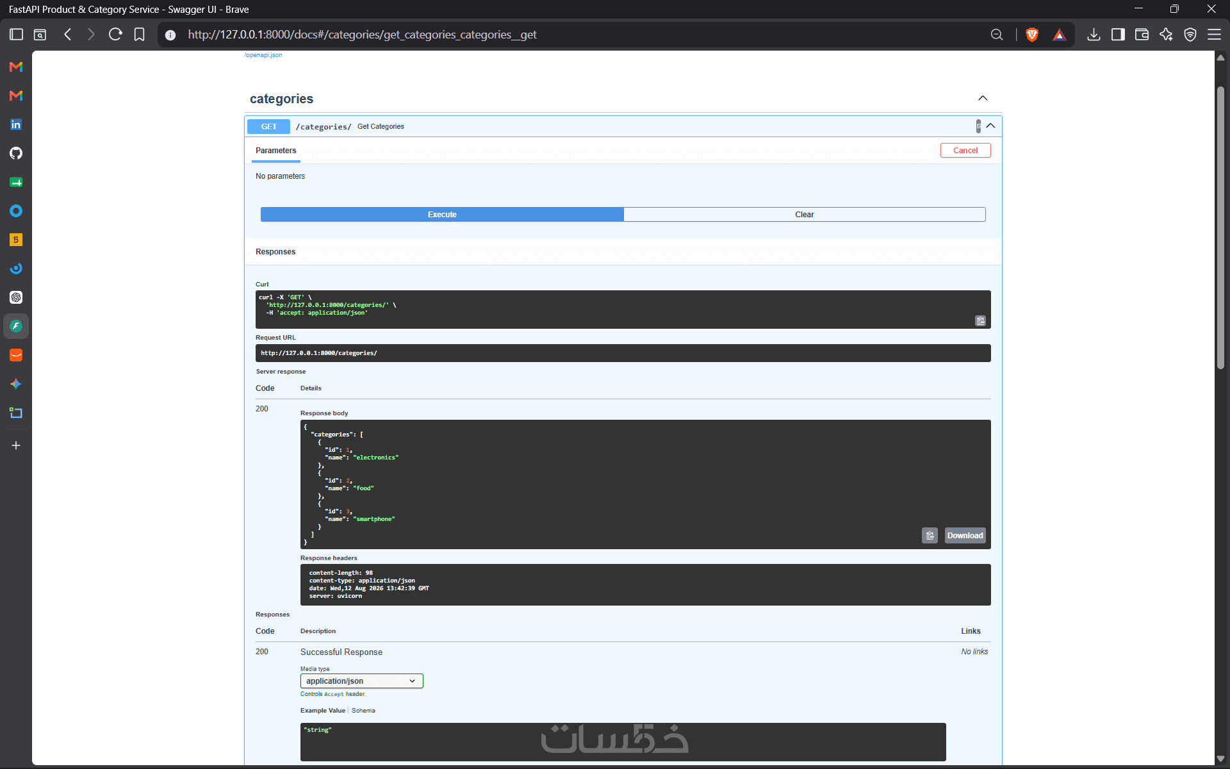
Task: Click the Request URL text box
Action: (623, 353)
